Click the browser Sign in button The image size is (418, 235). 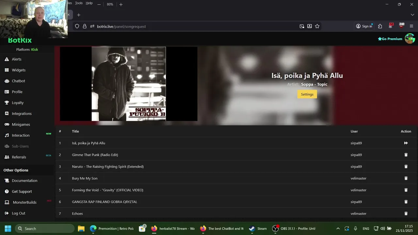coord(364,26)
